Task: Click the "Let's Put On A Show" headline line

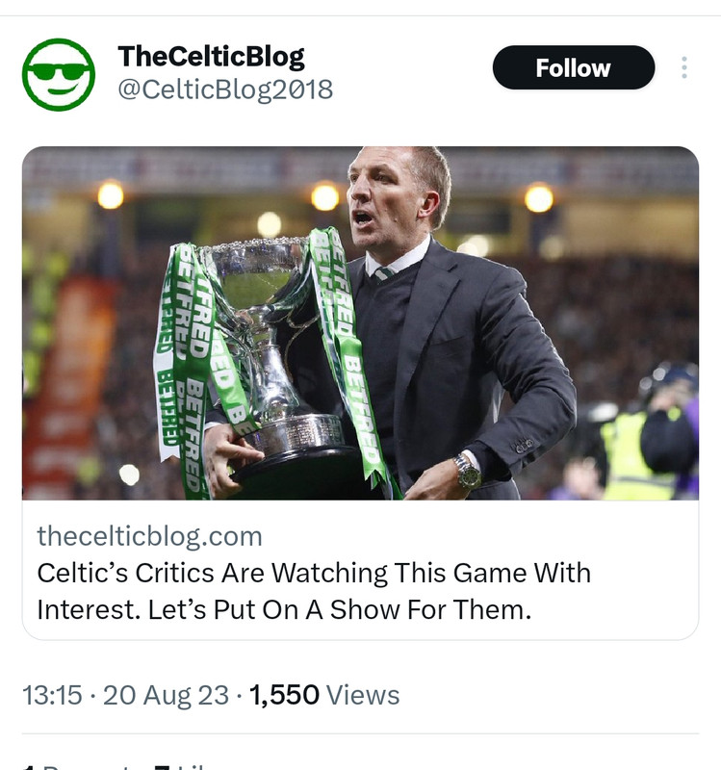Action: coord(284,610)
